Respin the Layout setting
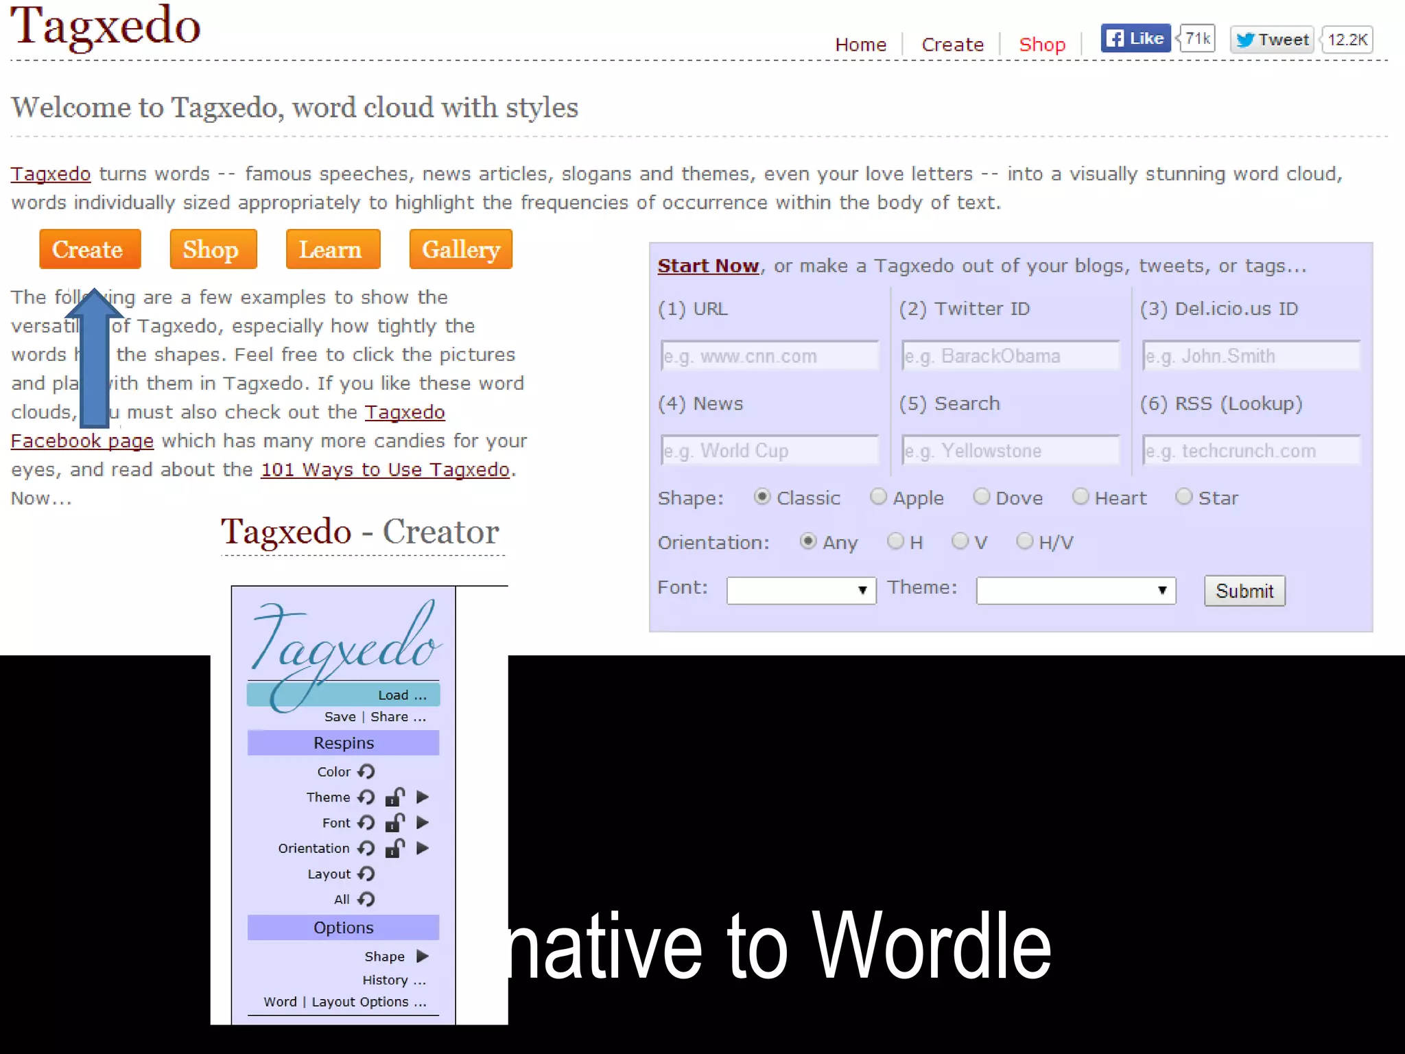The height and width of the screenshot is (1054, 1405). click(x=366, y=874)
